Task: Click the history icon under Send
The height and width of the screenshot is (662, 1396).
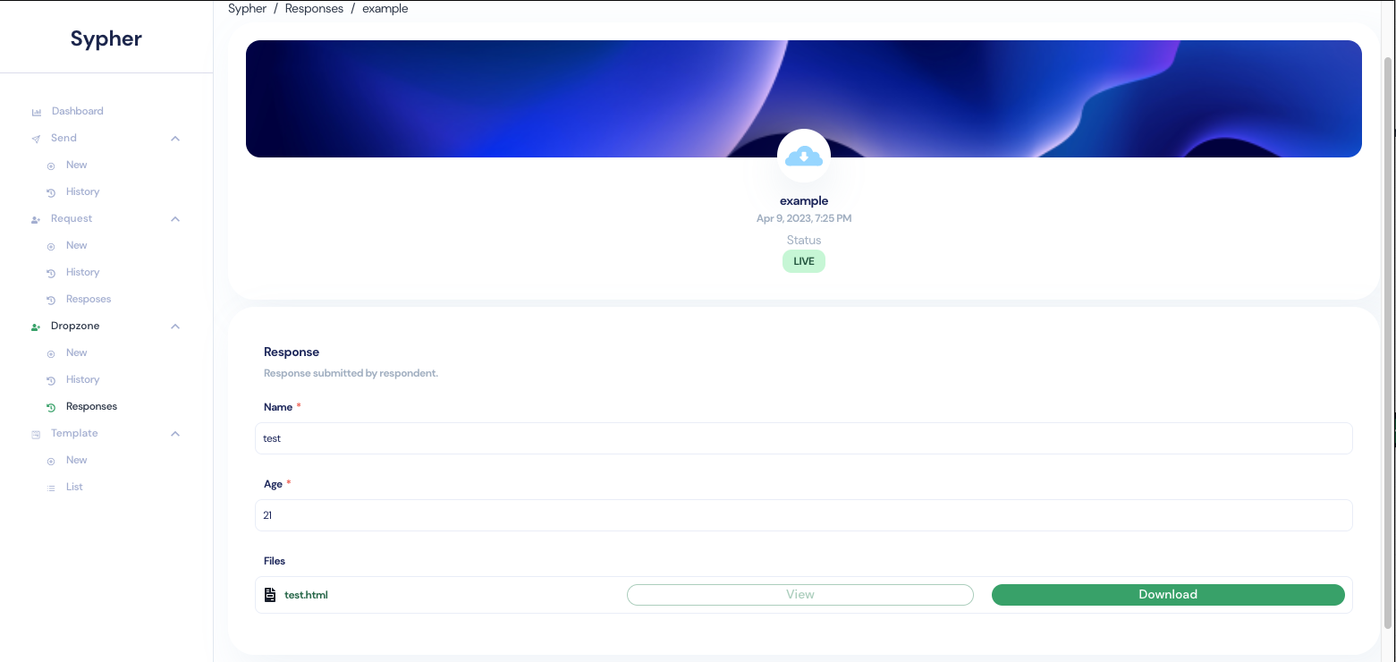Action: (x=51, y=192)
